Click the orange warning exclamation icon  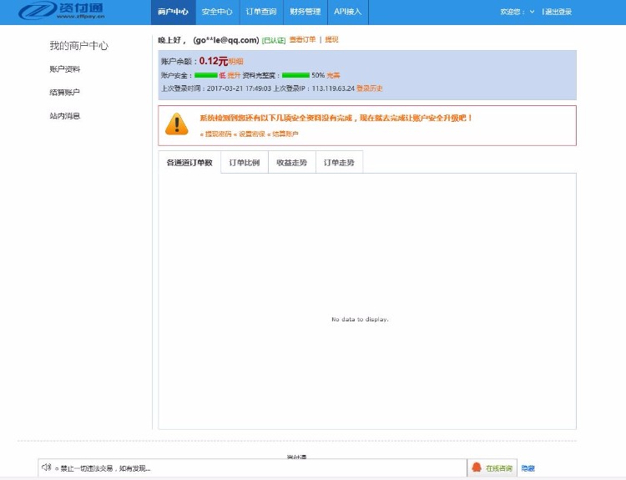[176, 124]
